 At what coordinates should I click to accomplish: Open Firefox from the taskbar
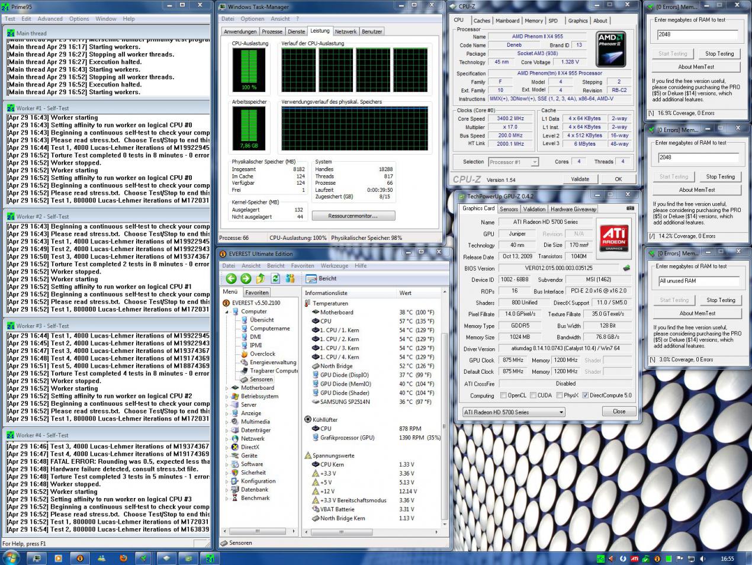[123, 558]
